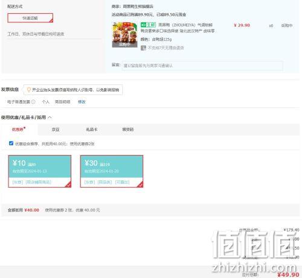Click the invoice tip lightbulb icon
The width and height of the screenshot is (302, 278).
click(x=28, y=90)
